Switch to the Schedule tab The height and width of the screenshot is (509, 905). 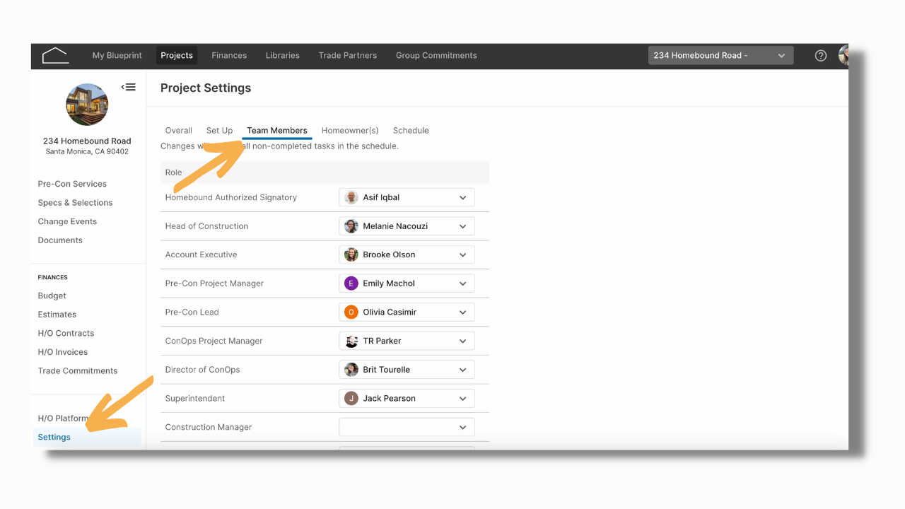point(411,130)
